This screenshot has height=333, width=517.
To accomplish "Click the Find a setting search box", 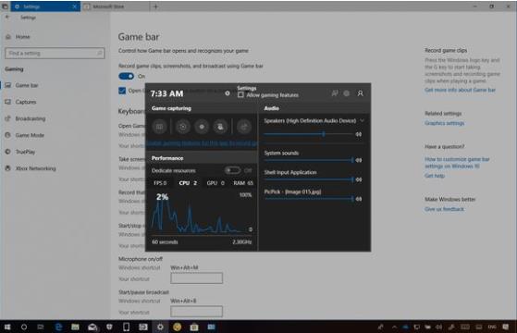I will pyautogui.click(x=55, y=53).
